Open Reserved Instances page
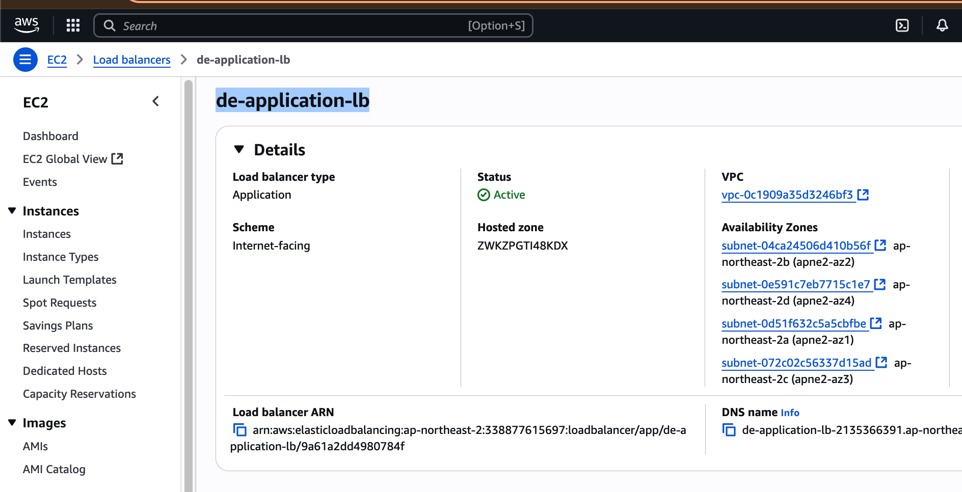Screen dimensions: 962x492 point(72,348)
